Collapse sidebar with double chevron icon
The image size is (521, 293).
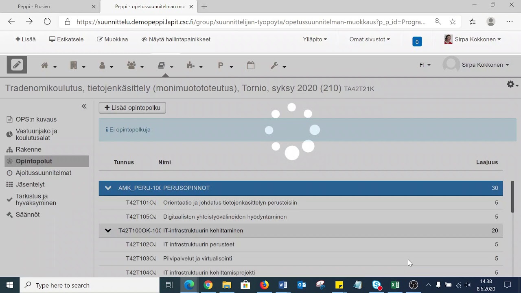pyautogui.click(x=84, y=106)
